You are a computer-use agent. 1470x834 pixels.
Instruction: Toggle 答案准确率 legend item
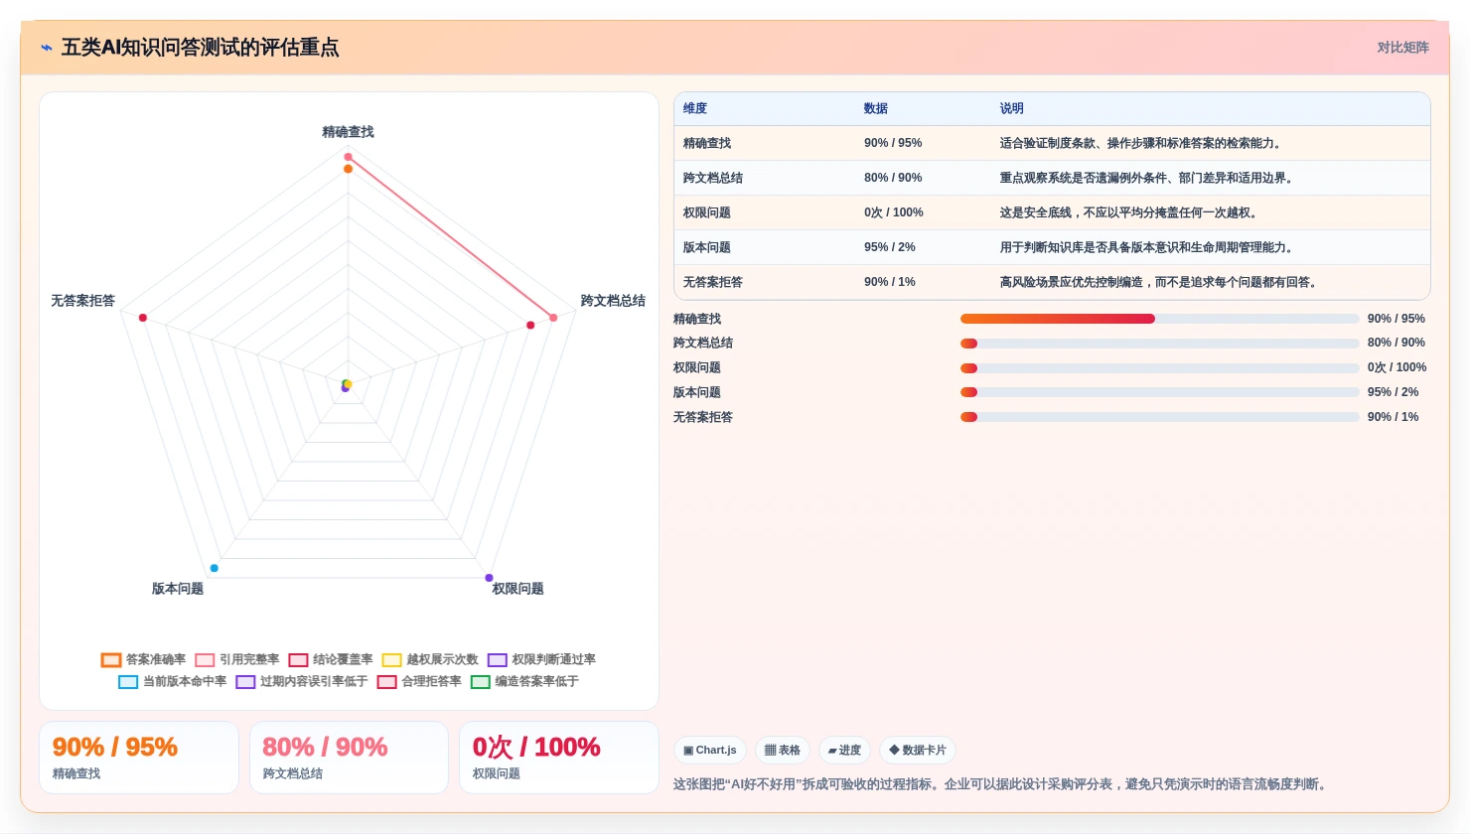[143, 659]
